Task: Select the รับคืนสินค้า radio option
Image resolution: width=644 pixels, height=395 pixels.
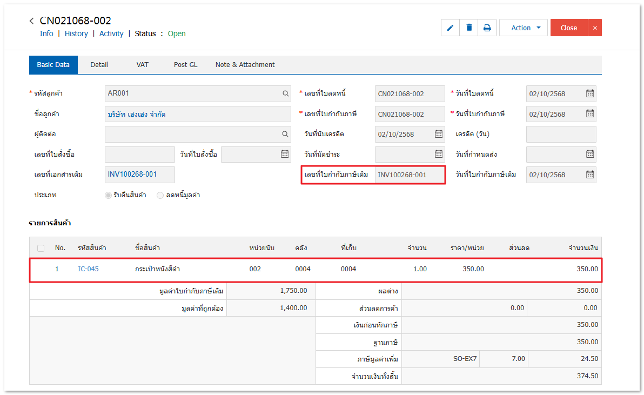Action: click(108, 195)
